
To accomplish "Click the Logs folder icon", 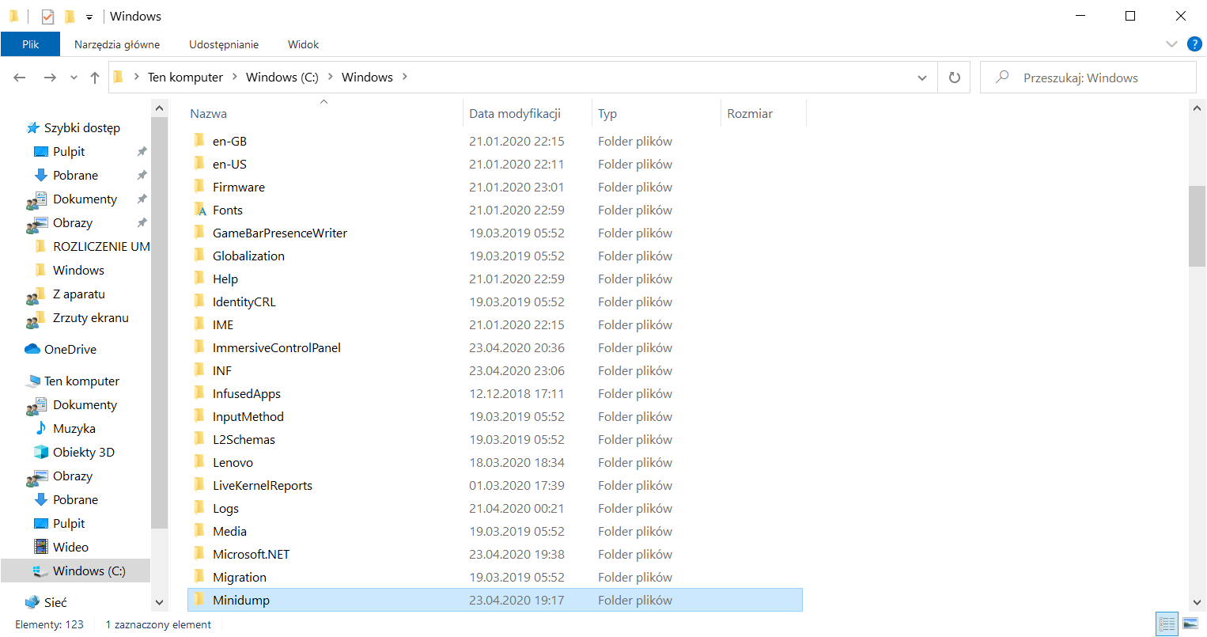I will 199,508.
